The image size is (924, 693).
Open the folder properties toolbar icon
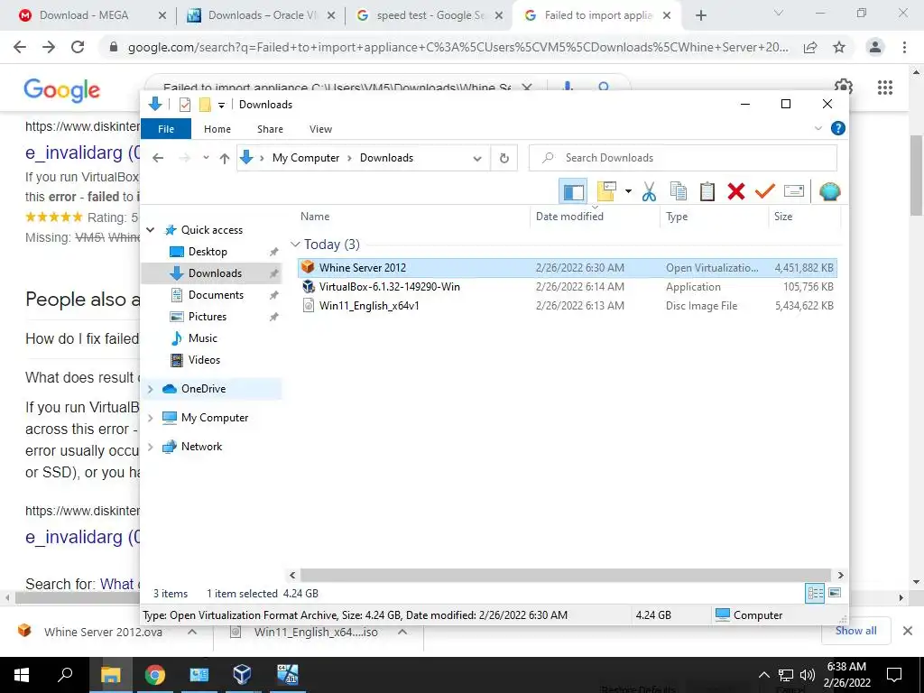(605, 191)
